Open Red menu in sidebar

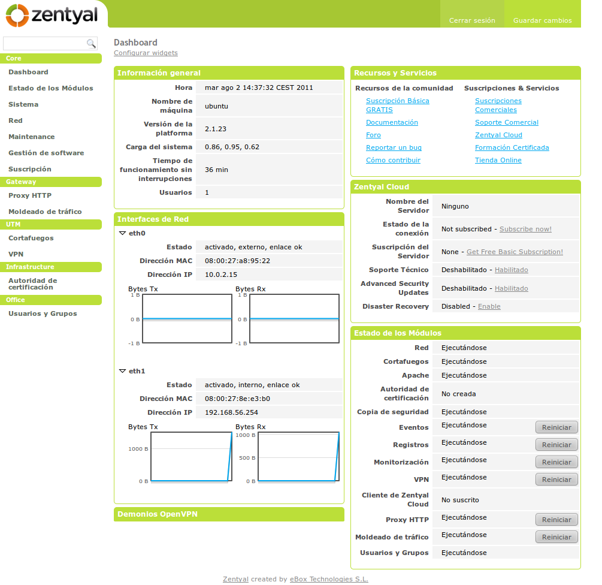[16, 120]
